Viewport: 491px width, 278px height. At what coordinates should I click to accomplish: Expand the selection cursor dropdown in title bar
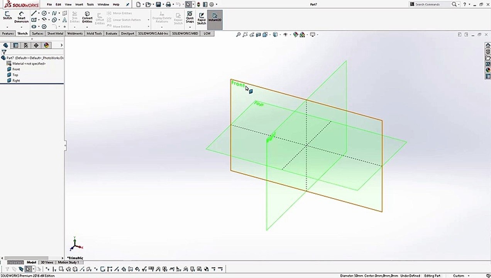tap(193, 4)
